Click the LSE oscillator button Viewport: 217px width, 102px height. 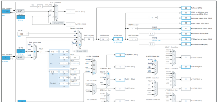(x=20, y=11)
